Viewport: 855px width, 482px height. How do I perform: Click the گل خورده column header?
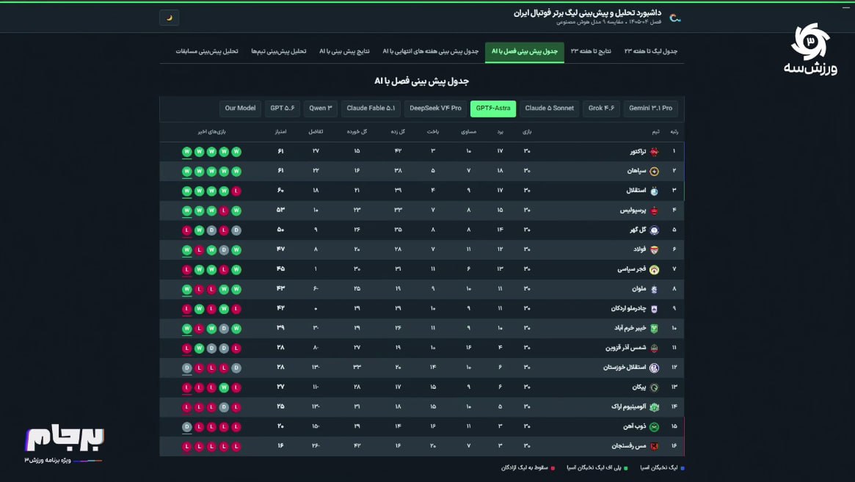point(357,132)
